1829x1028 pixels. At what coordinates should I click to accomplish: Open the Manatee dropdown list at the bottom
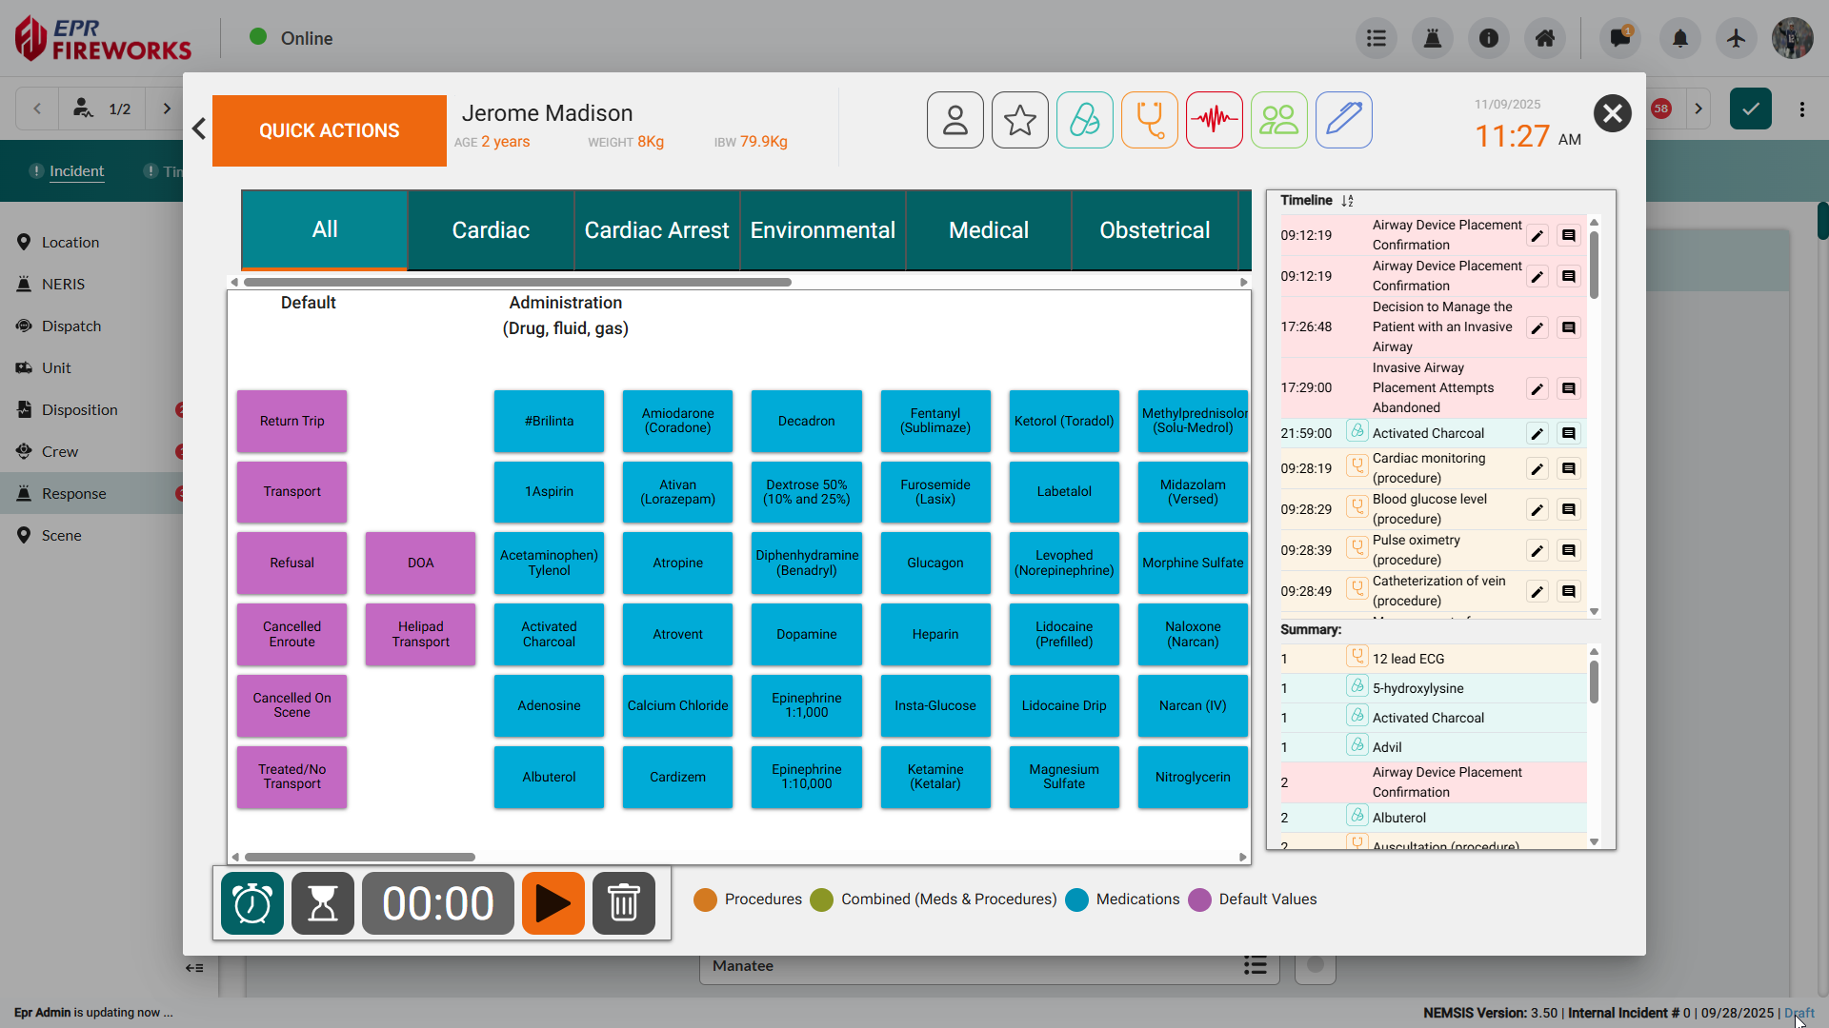(1256, 965)
